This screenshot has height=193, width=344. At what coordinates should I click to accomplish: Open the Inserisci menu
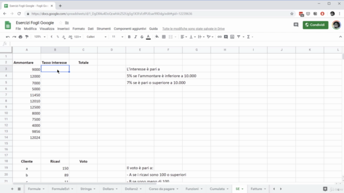click(63, 28)
